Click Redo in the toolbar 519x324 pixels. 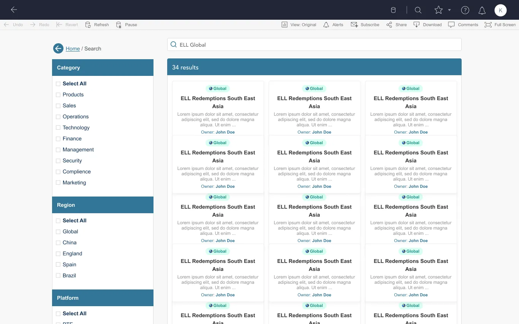pyautogui.click(x=40, y=25)
